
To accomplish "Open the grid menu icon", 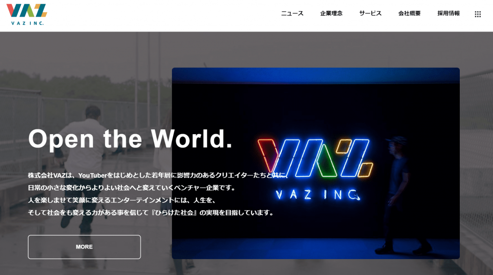I will point(478,14).
